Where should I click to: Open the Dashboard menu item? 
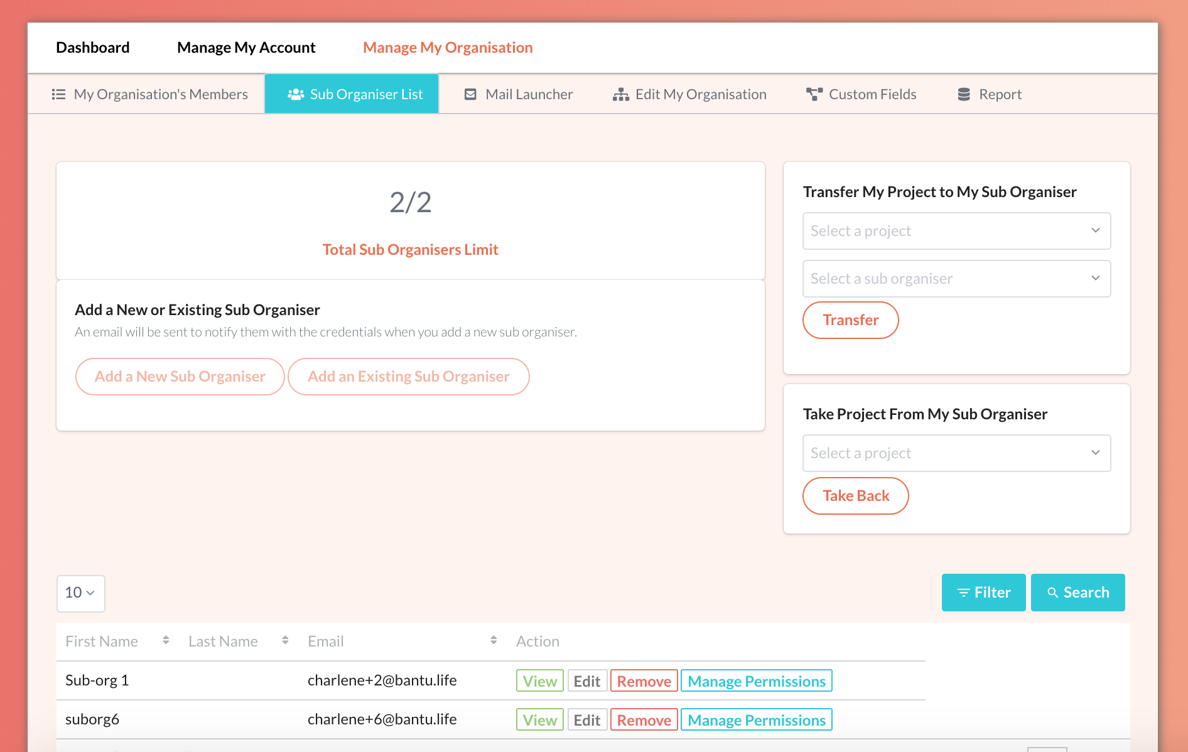point(93,48)
